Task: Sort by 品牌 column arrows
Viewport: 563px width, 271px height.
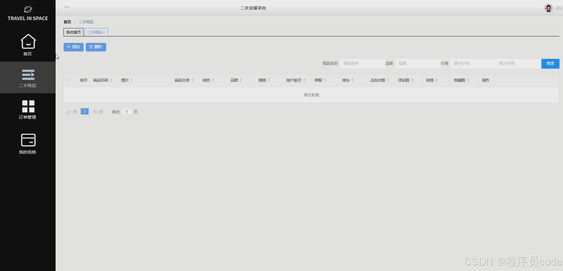Action: tap(241, 80)
